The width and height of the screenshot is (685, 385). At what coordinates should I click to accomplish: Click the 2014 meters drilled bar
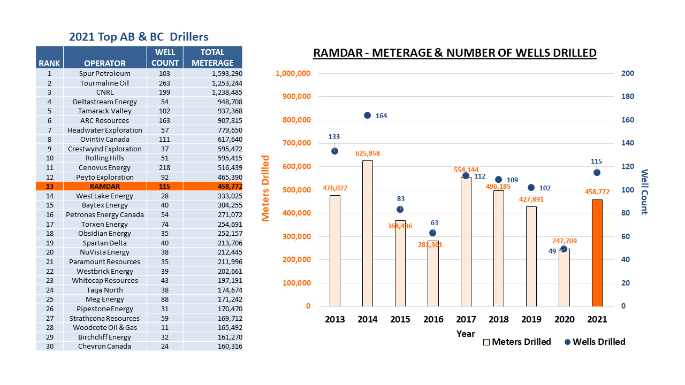pos(368,233)
